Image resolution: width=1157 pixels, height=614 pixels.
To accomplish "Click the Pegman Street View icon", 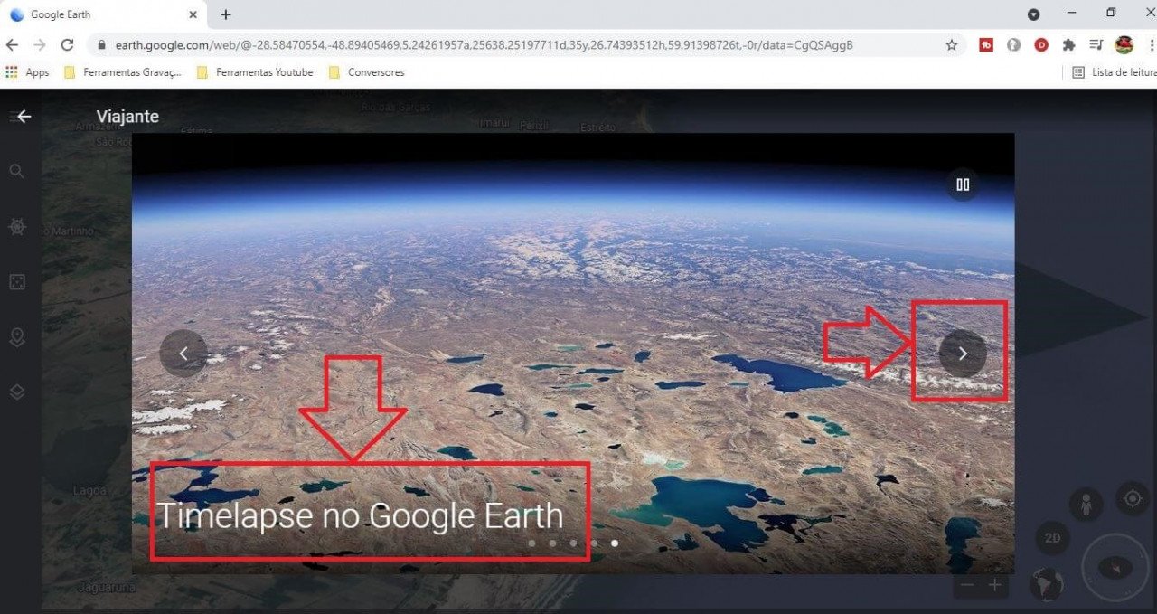I will coord(1086,504).
